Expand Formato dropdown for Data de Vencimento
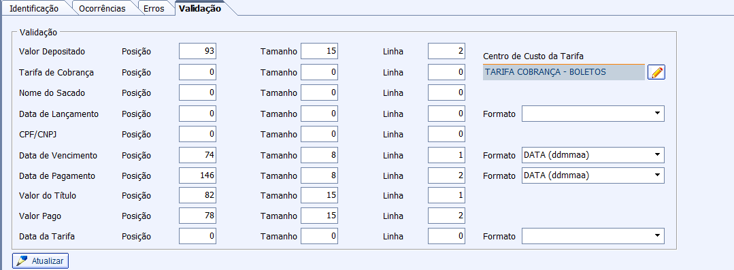 pyautogui.click(x=593, y=155)
